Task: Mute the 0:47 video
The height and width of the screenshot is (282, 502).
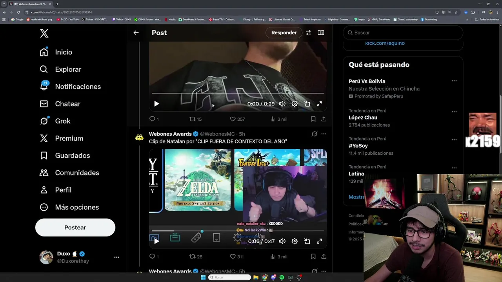Action: pyautogui.click(x=282, y=241)
